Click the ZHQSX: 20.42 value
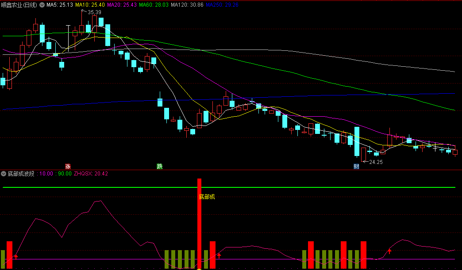The height and width of the screenshot is (270, 462). point(91,174)
